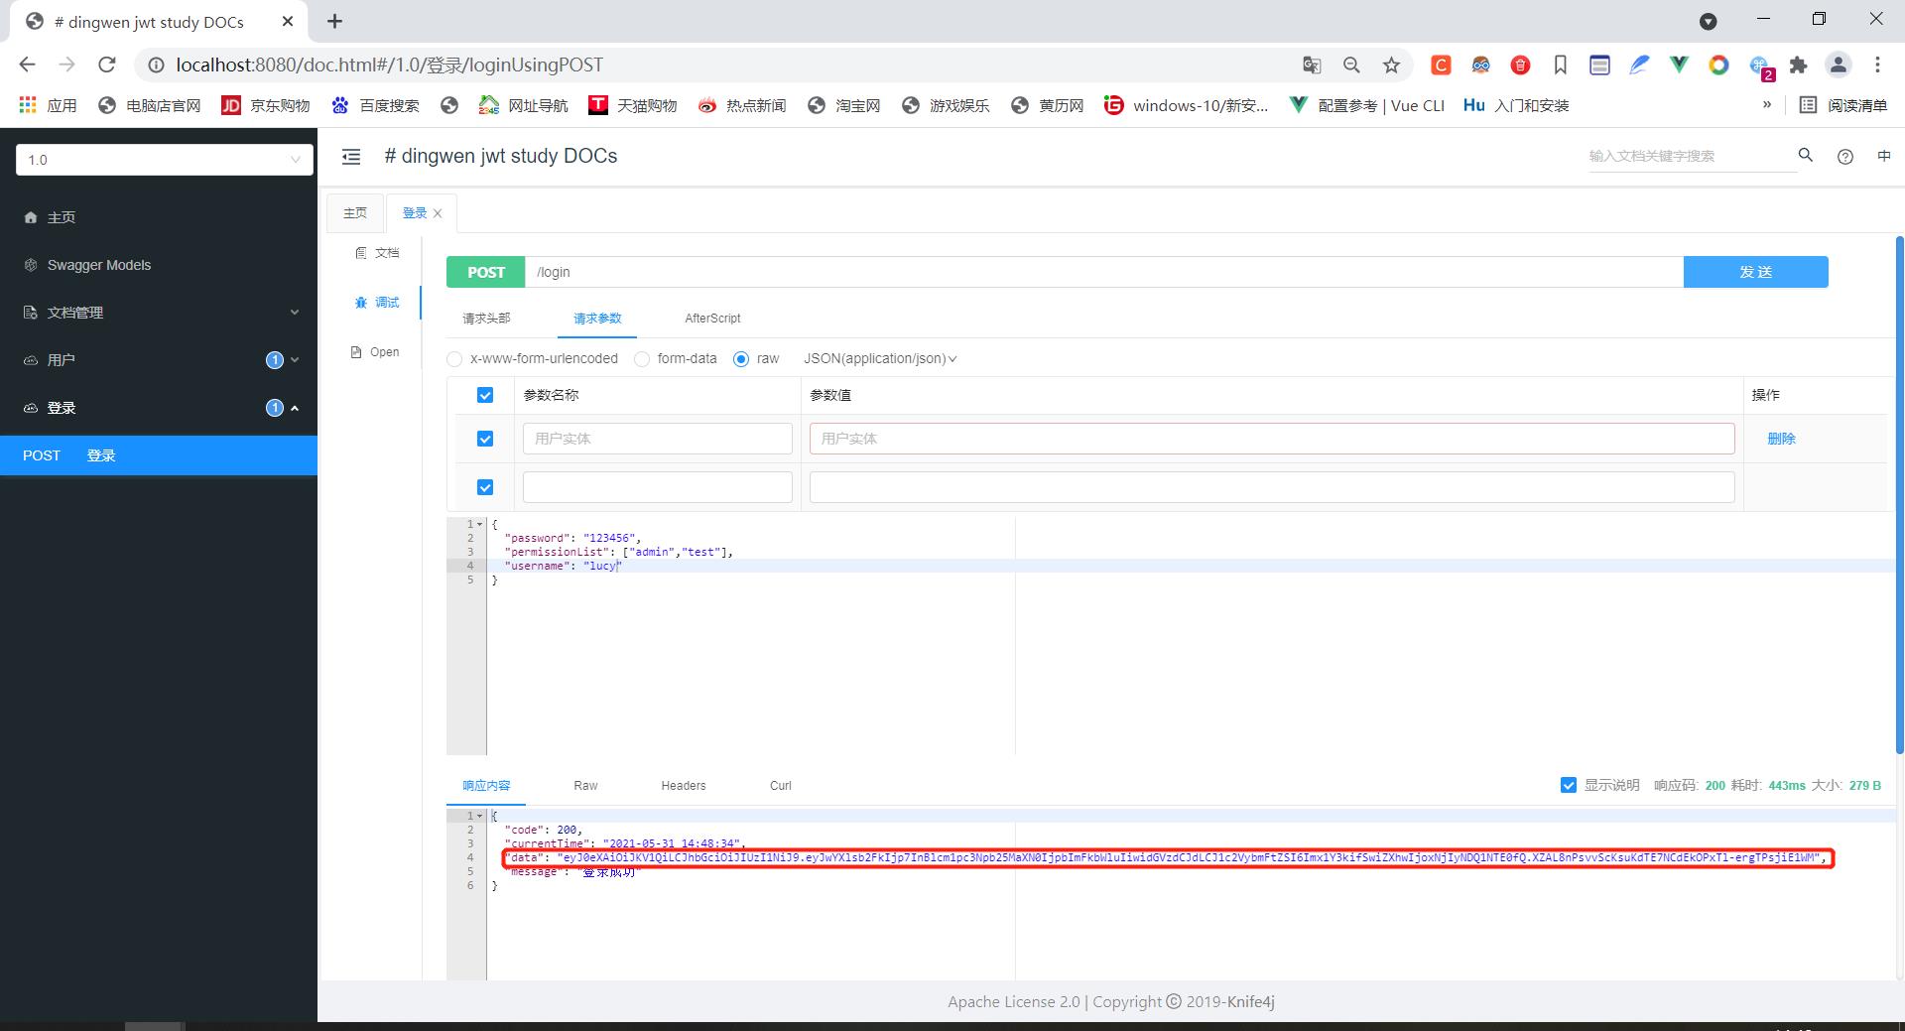Switch to the 响应内容 tab

(486, 786)
